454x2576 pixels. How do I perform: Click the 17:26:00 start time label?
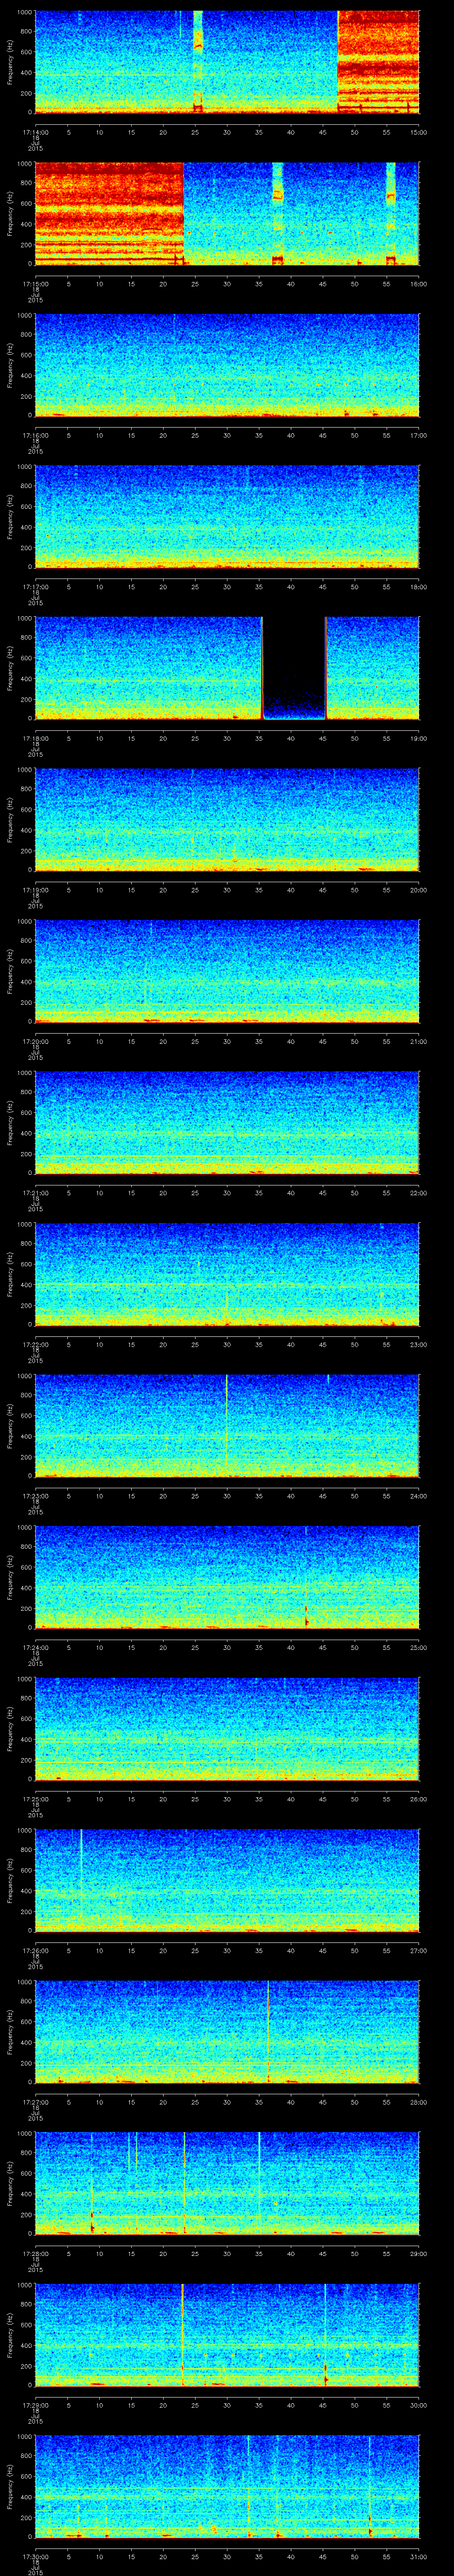click(x=35, y=1950)
